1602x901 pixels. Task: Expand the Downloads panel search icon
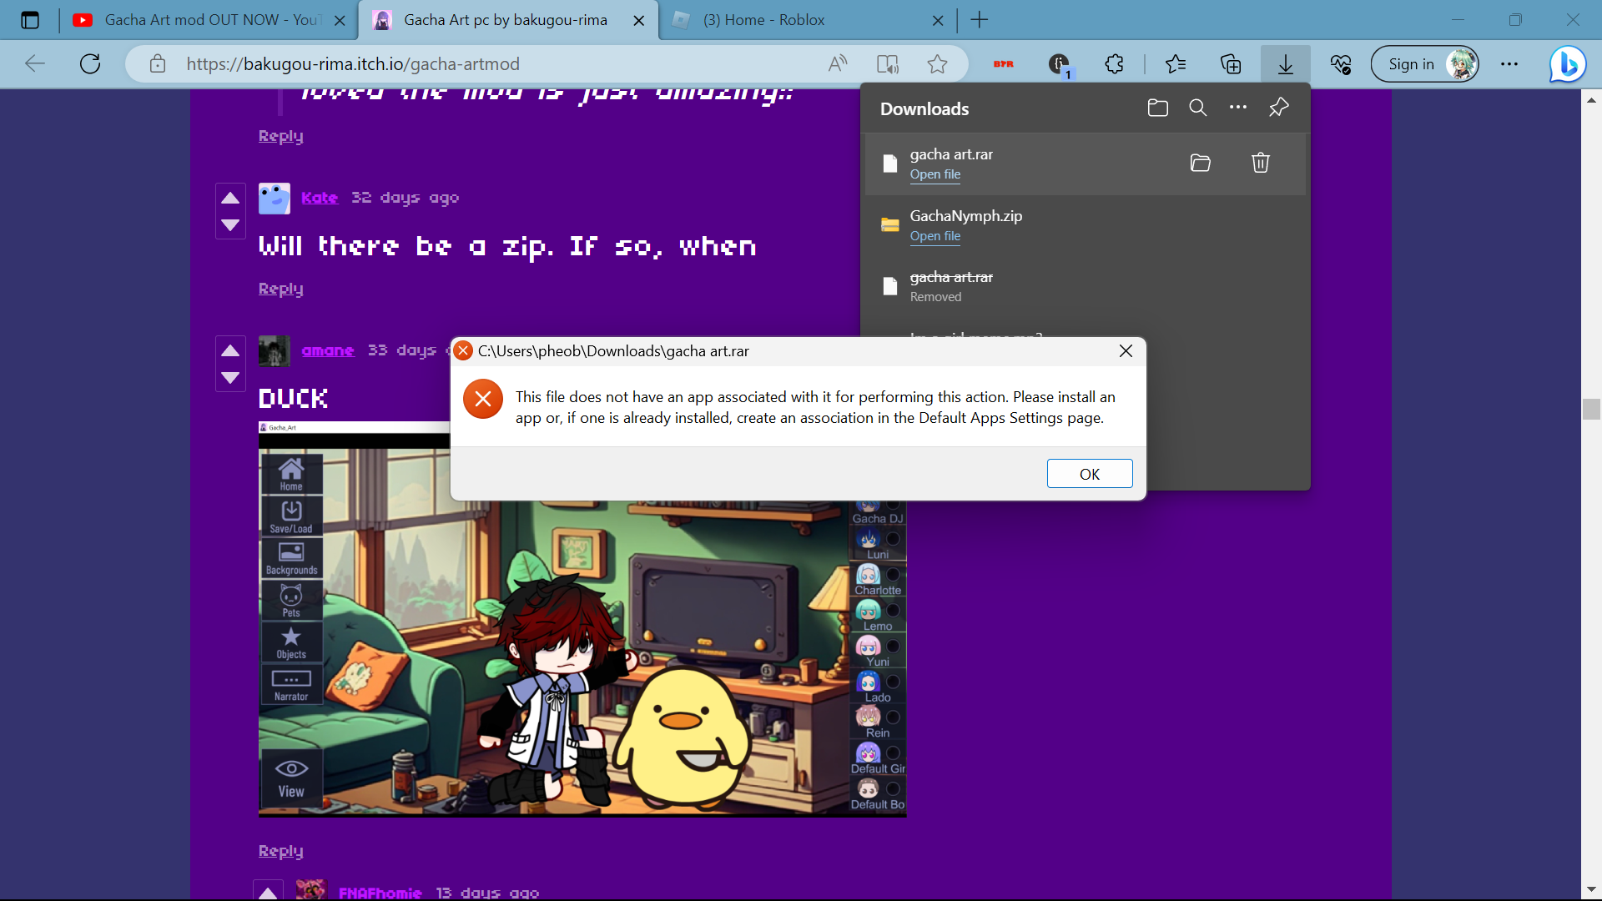click(x=1198, y=108)
